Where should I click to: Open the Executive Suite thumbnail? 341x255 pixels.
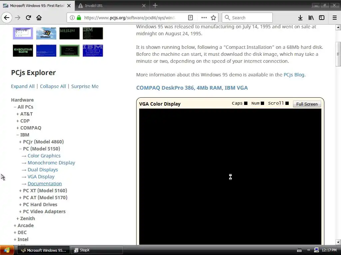point(23,50)
